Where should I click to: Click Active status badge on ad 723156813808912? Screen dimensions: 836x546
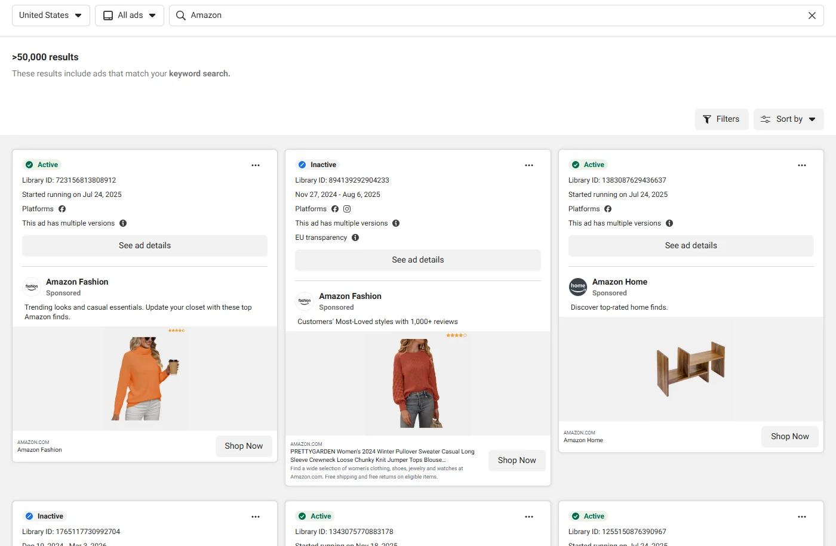[x=42, y=165]
